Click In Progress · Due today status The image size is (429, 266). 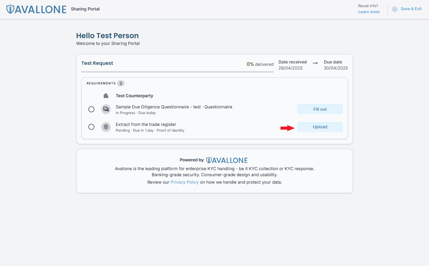(136, 113)
